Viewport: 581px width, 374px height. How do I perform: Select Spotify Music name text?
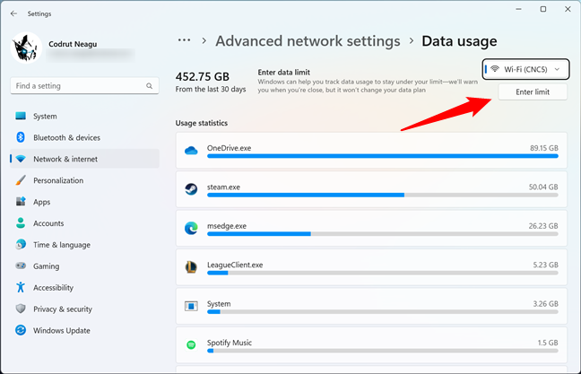click(230, 343)
